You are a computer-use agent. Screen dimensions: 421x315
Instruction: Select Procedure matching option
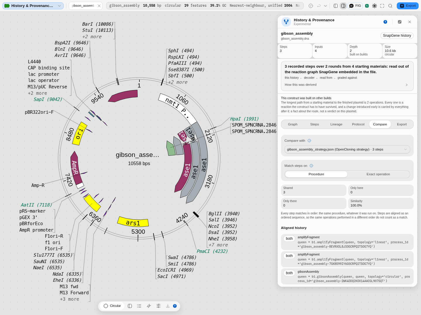pos(316,174)
